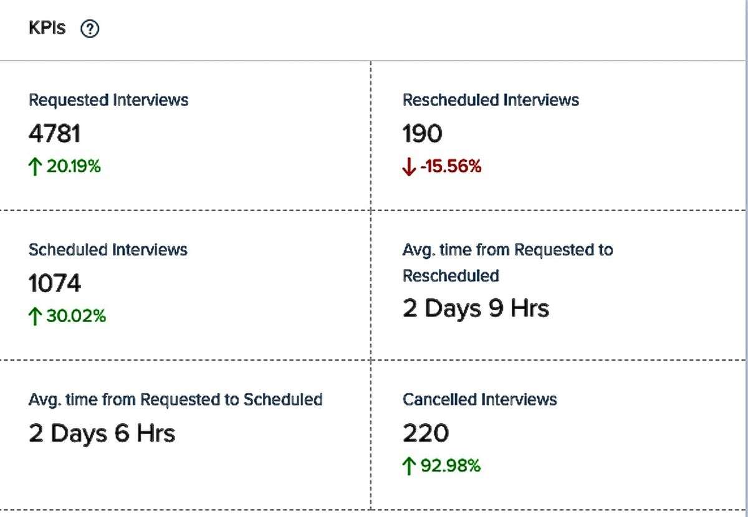Select the Rescheduled Interviews label
Screen dimensions: 748x517
(x=491, y=100)
